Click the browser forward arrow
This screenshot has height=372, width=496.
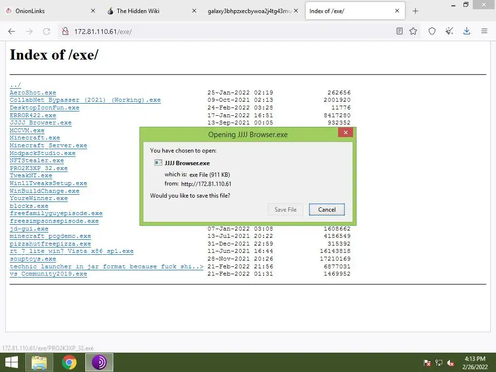tap(29, 31)
